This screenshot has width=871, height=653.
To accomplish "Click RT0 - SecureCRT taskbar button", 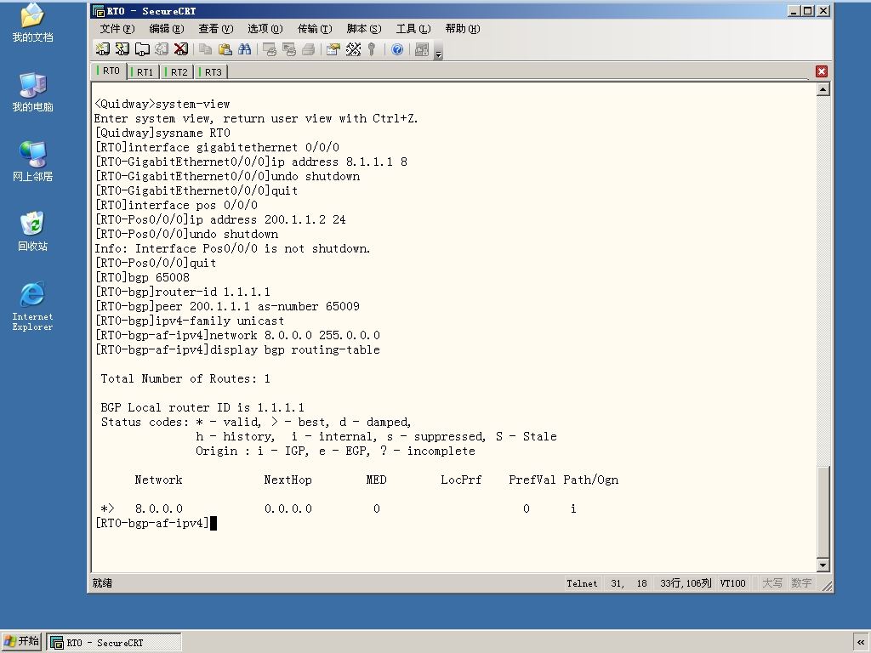I will [x=114, y=643].
